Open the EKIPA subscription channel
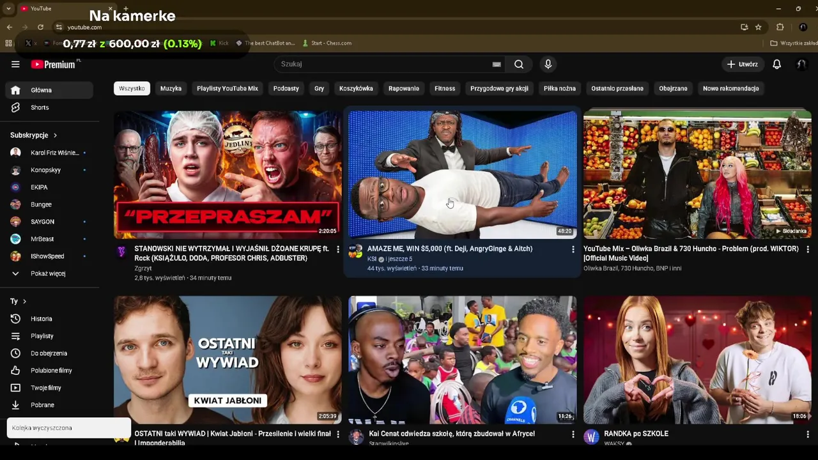 click(49, 187)
